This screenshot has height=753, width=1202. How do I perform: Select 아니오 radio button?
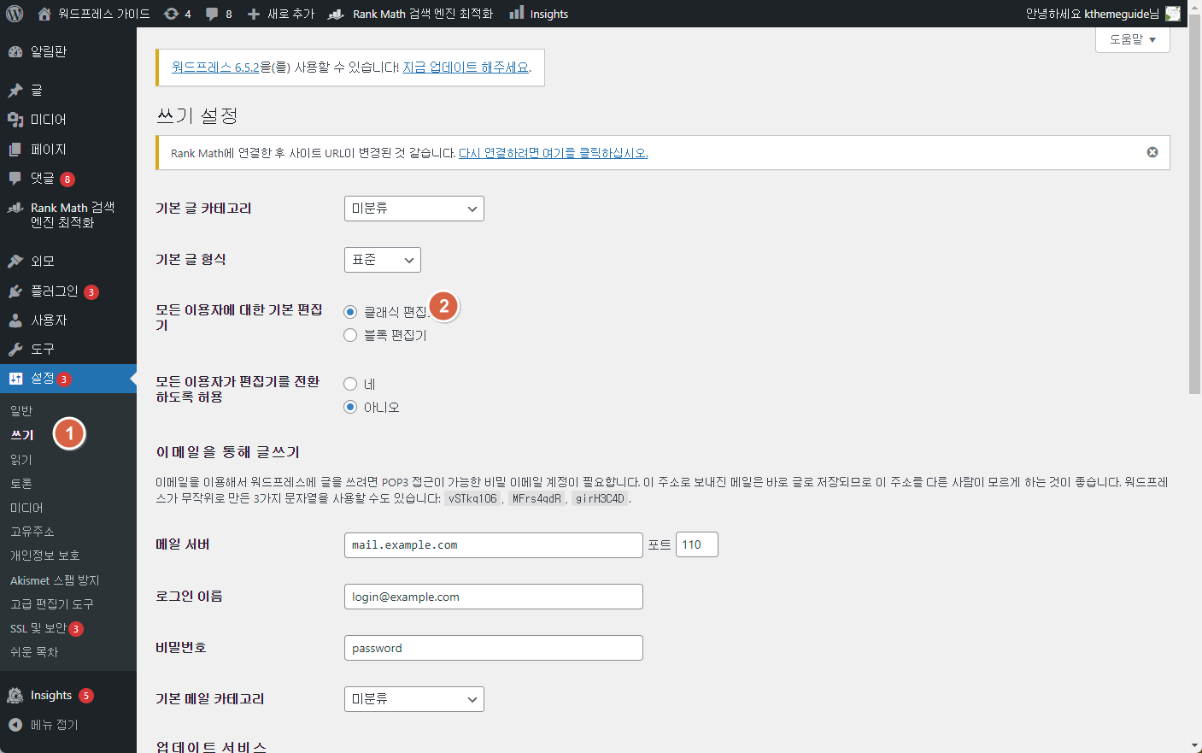coord(350,407)
